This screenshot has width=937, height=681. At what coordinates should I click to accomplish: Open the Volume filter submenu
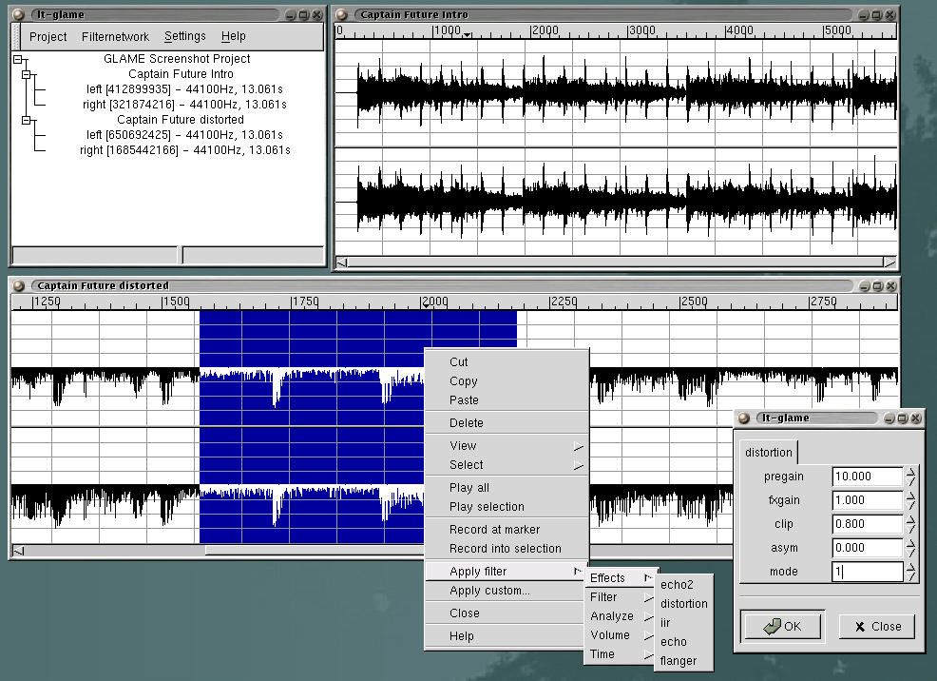[x=610, y=635]
